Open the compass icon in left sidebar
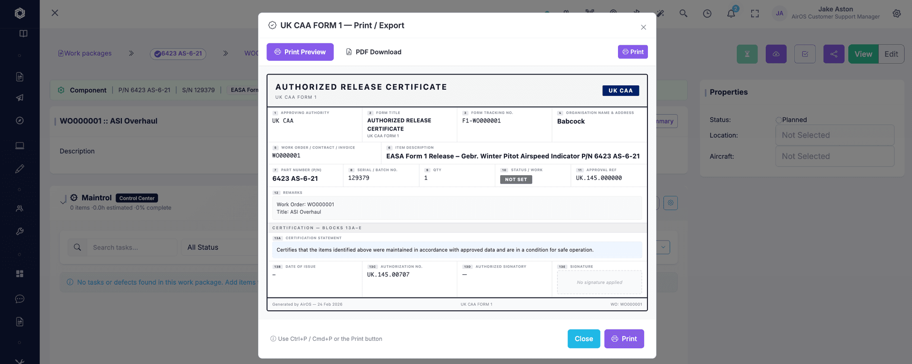This screenshot has height=364, width=912. click(x=19, y=121)
